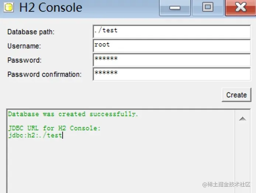Click the scroll up arrow in output area

[243, 119]
